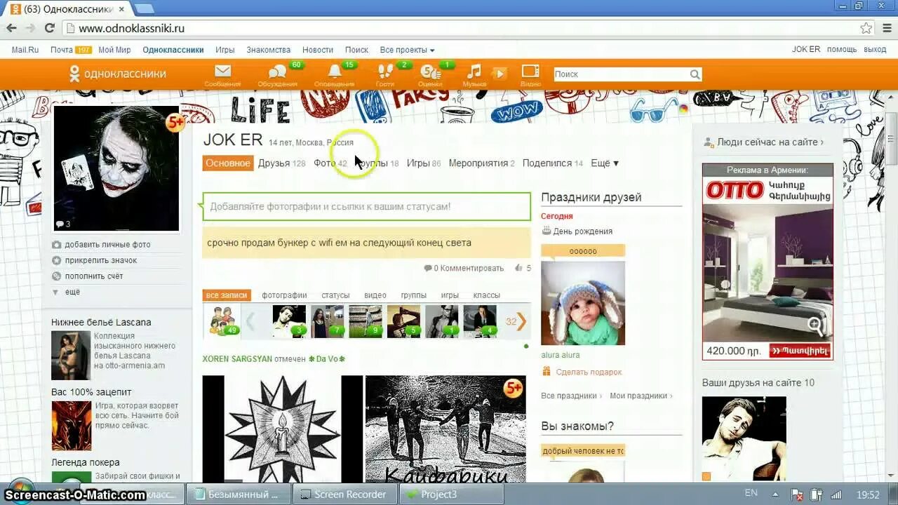Click the search magnifier icon
Image resolution: width=898 pixels, height=505 pixels.
695,74
